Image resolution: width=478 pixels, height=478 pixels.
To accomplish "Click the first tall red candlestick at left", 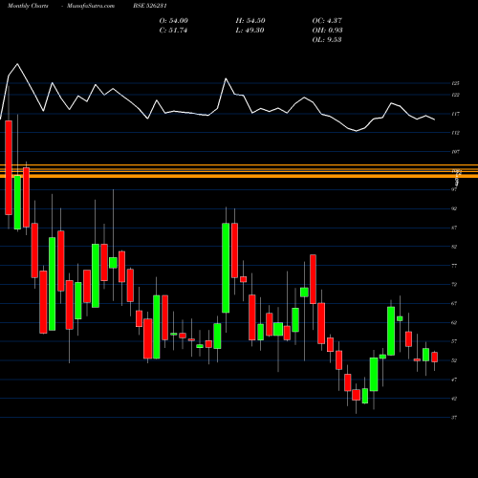I will click(x=9, y=167).
